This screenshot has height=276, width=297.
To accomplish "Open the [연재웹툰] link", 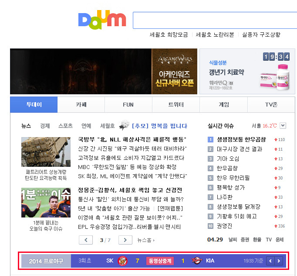I will (x=170, y=208).
